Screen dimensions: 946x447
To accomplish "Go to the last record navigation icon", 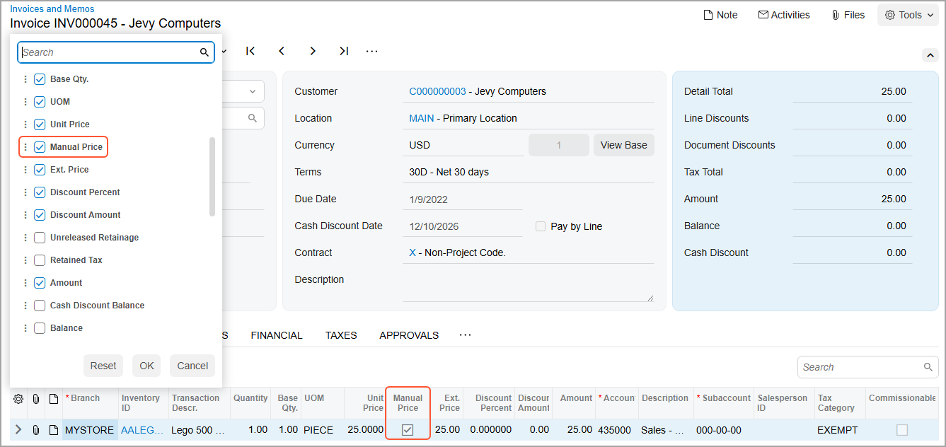I will pos(344,51).
